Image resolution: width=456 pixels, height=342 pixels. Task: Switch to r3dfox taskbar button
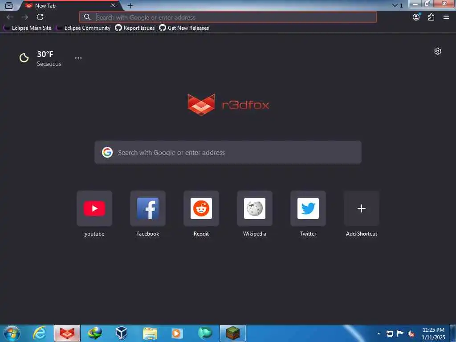tap(67, 333)
